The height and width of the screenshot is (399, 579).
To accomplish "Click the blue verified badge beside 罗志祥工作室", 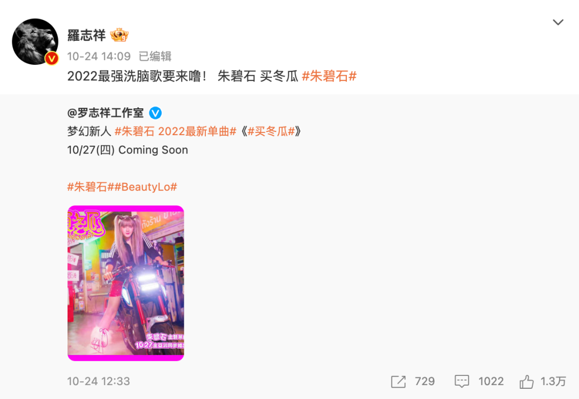I will [155, 113].
